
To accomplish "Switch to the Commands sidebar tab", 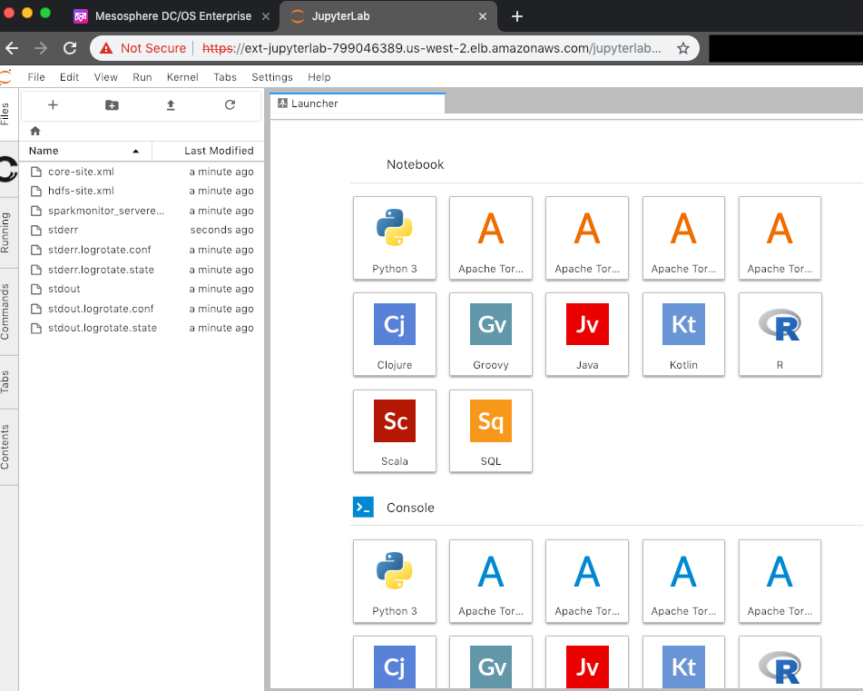I will coord(6,311).
